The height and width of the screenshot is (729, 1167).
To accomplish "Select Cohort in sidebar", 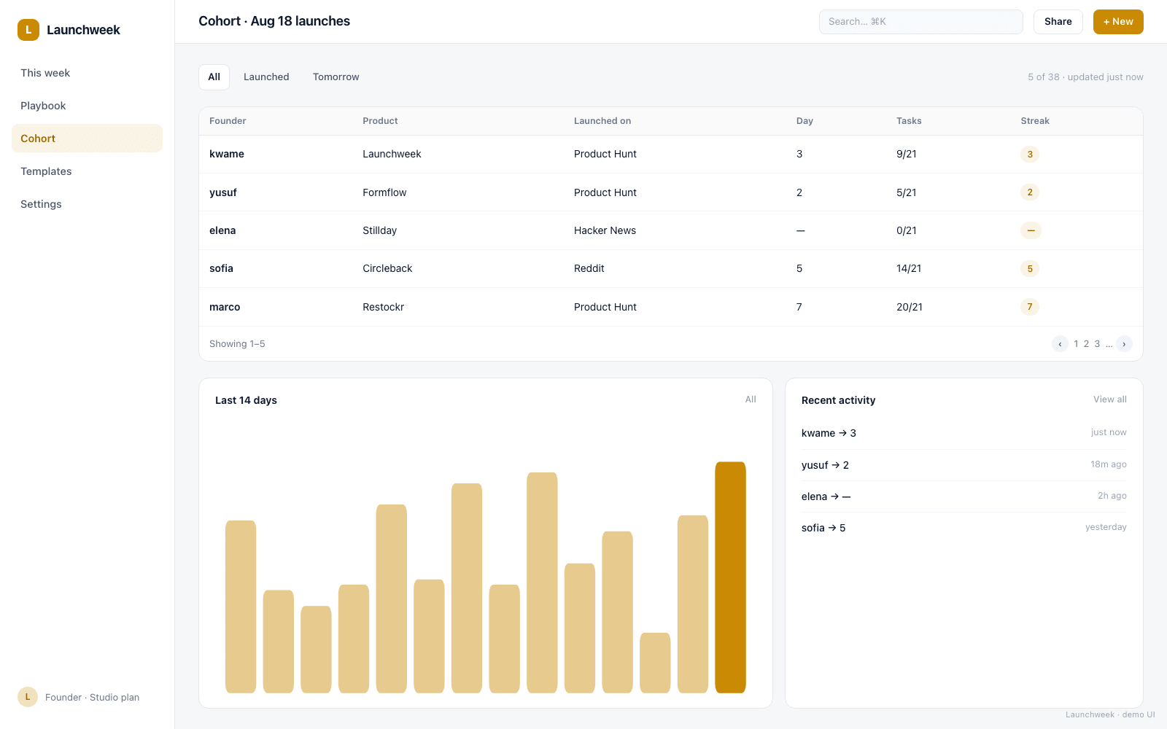I will (87, 139).
